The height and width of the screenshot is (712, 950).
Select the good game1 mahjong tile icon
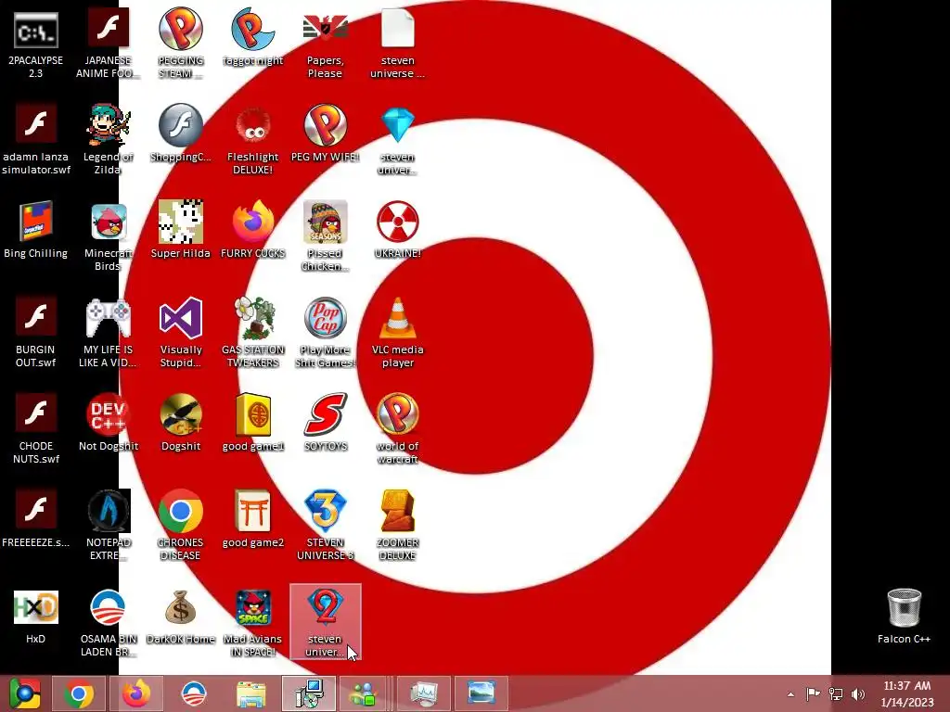pyautogui.click(x=252, y=422)
